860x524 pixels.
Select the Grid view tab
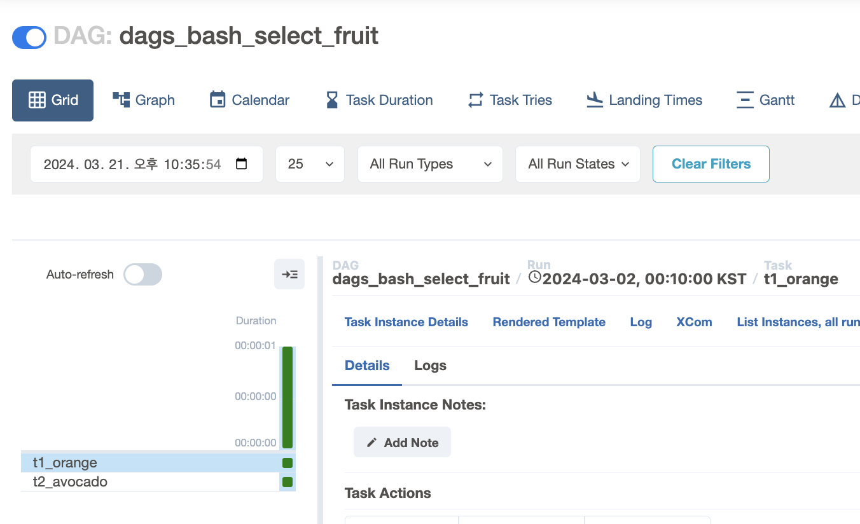(53, 100)
